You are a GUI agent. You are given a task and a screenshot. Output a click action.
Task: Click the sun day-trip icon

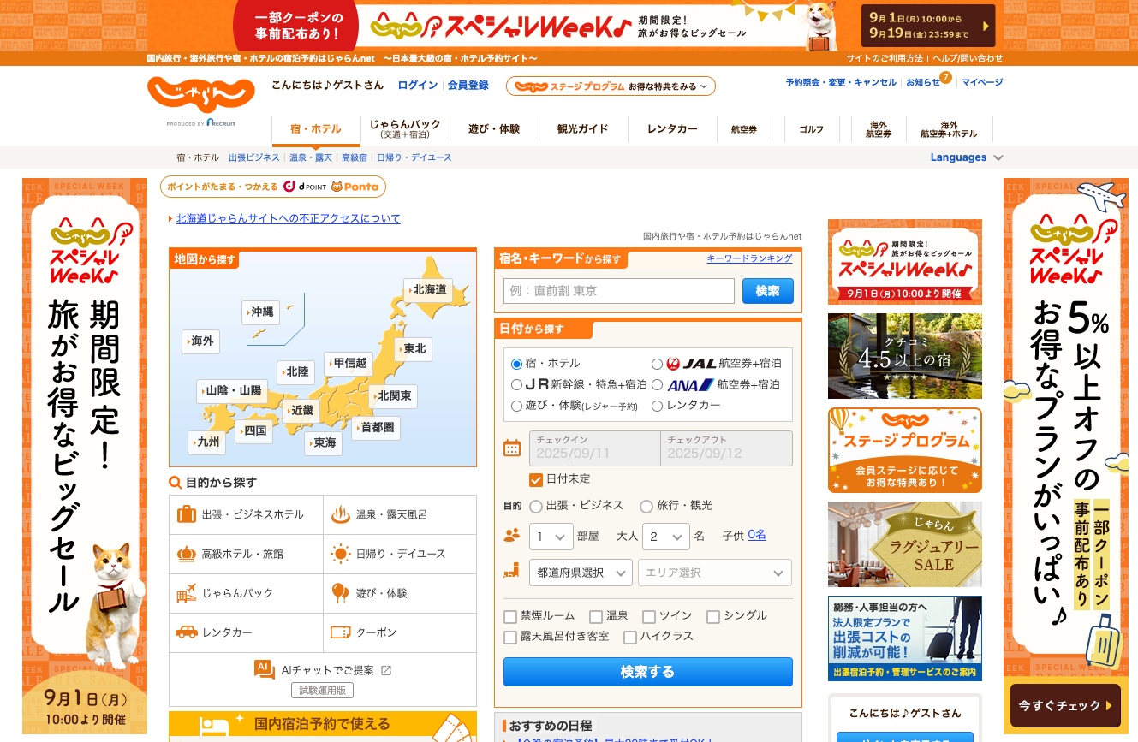click(341, 554)
